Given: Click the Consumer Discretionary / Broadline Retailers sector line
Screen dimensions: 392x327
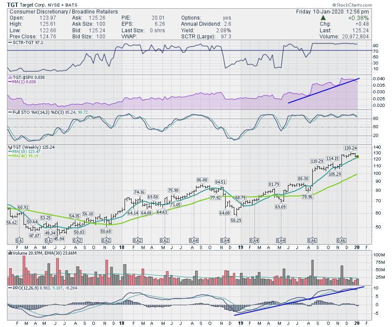Looking at the screenshot, I should pos(64,12).
